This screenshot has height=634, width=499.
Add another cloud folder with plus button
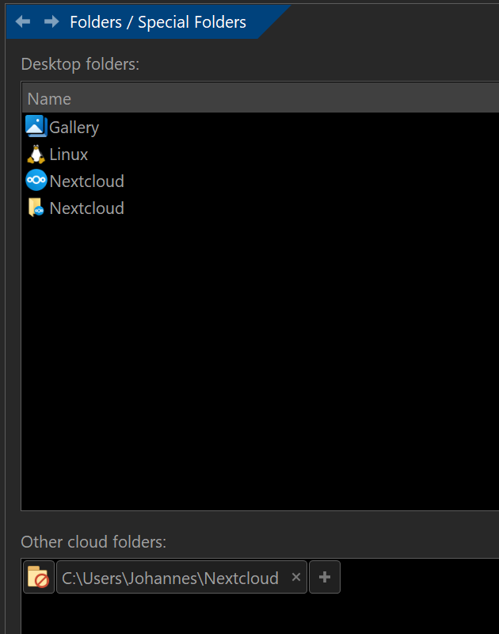(x=324, y=578)
